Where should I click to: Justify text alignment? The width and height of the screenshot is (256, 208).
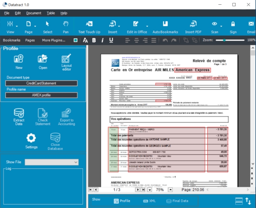pos(154,40)
